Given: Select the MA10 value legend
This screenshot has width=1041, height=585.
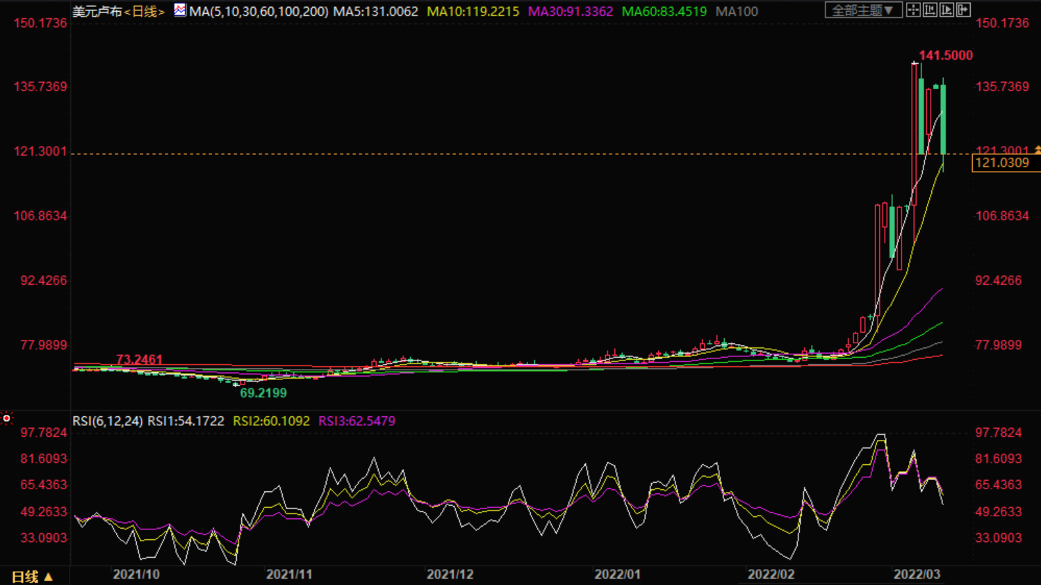Looking at the screenshot, I should coord(473,12).
